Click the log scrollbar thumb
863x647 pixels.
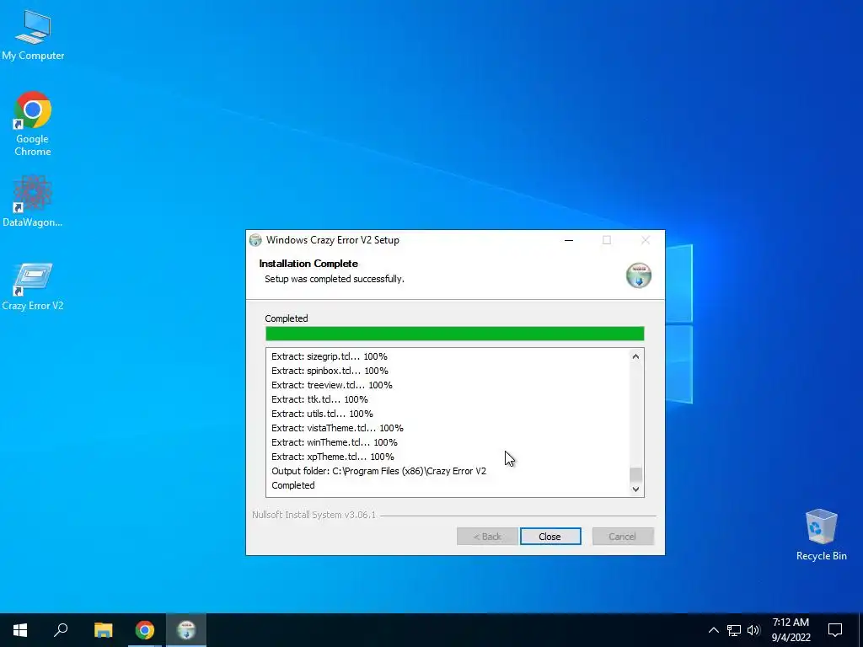click(635, 474)
